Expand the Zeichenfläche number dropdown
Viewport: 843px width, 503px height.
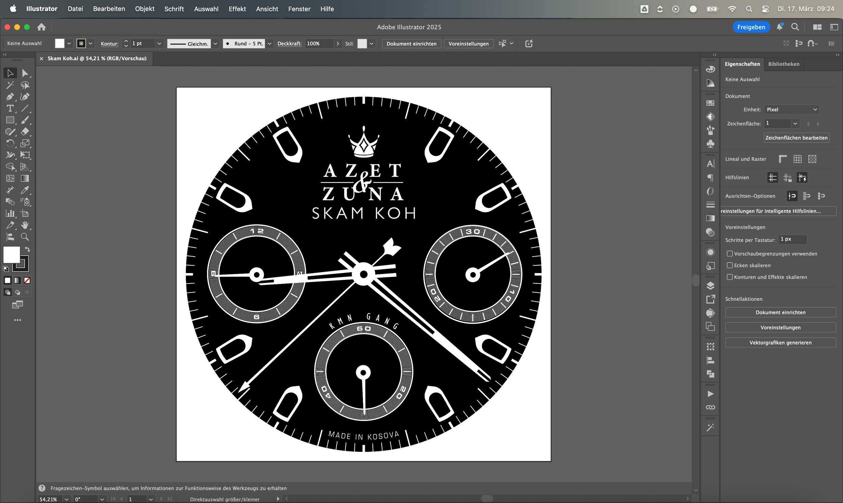click(x=795, y=123)
